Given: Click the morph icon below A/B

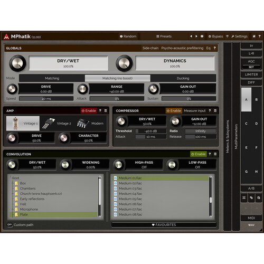Looking at the screenshot, I should point(244,197).
